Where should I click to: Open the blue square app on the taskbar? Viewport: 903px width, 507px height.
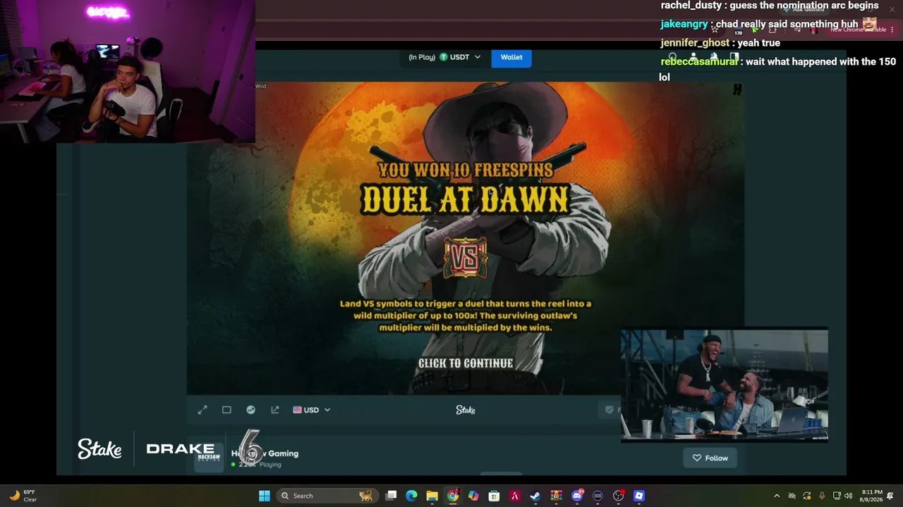(639, 496)
